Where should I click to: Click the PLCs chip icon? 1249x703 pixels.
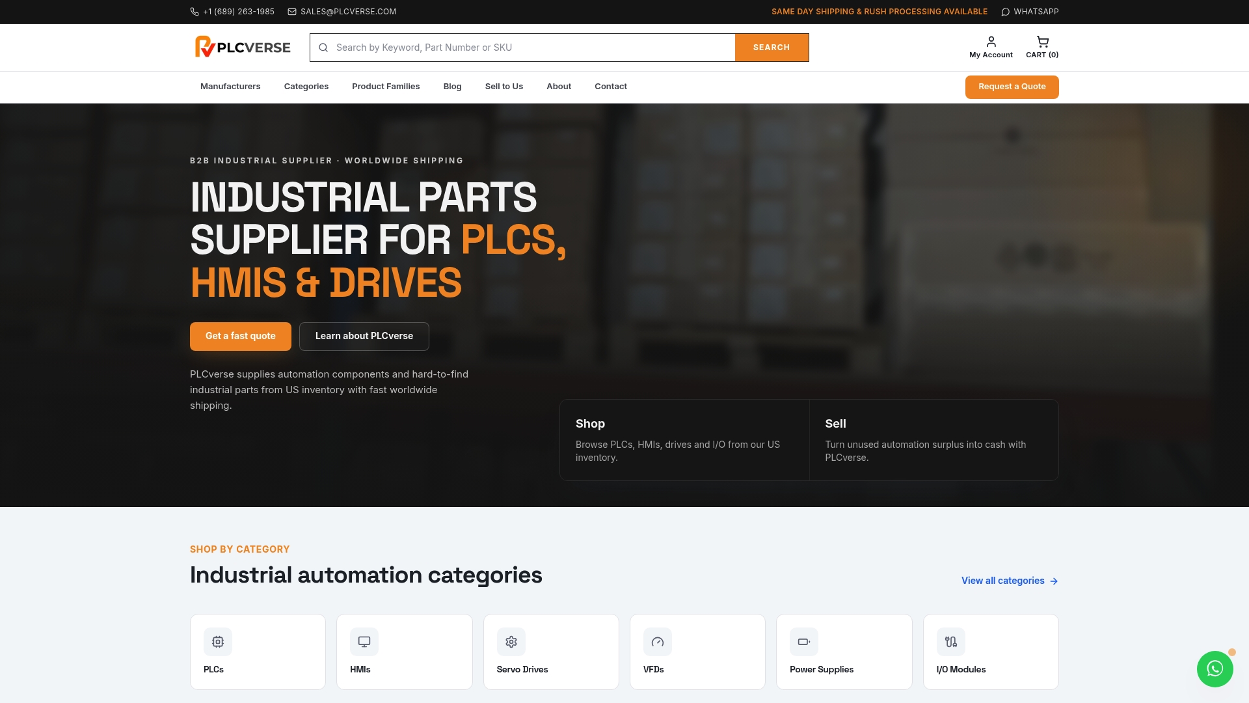tap(218, 642)
